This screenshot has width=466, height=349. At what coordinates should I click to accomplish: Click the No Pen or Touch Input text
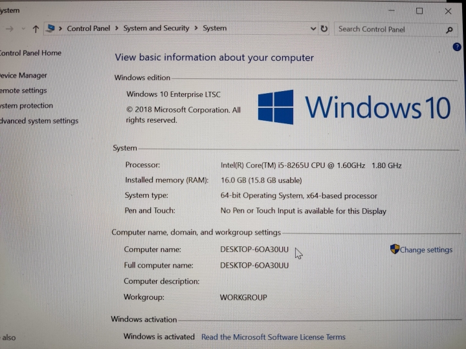[x=303, y=211]
